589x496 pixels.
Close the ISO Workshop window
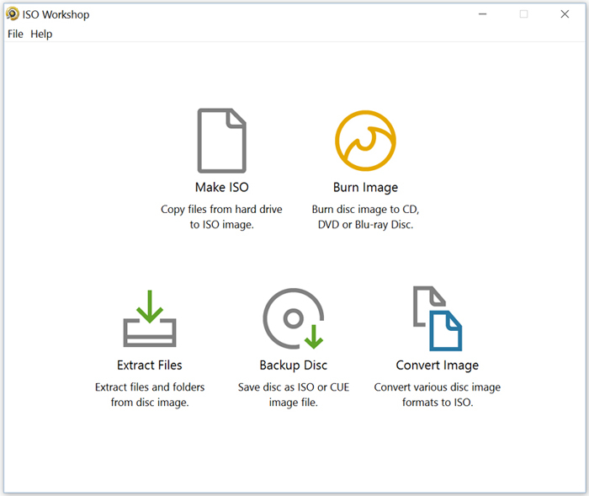565,14
